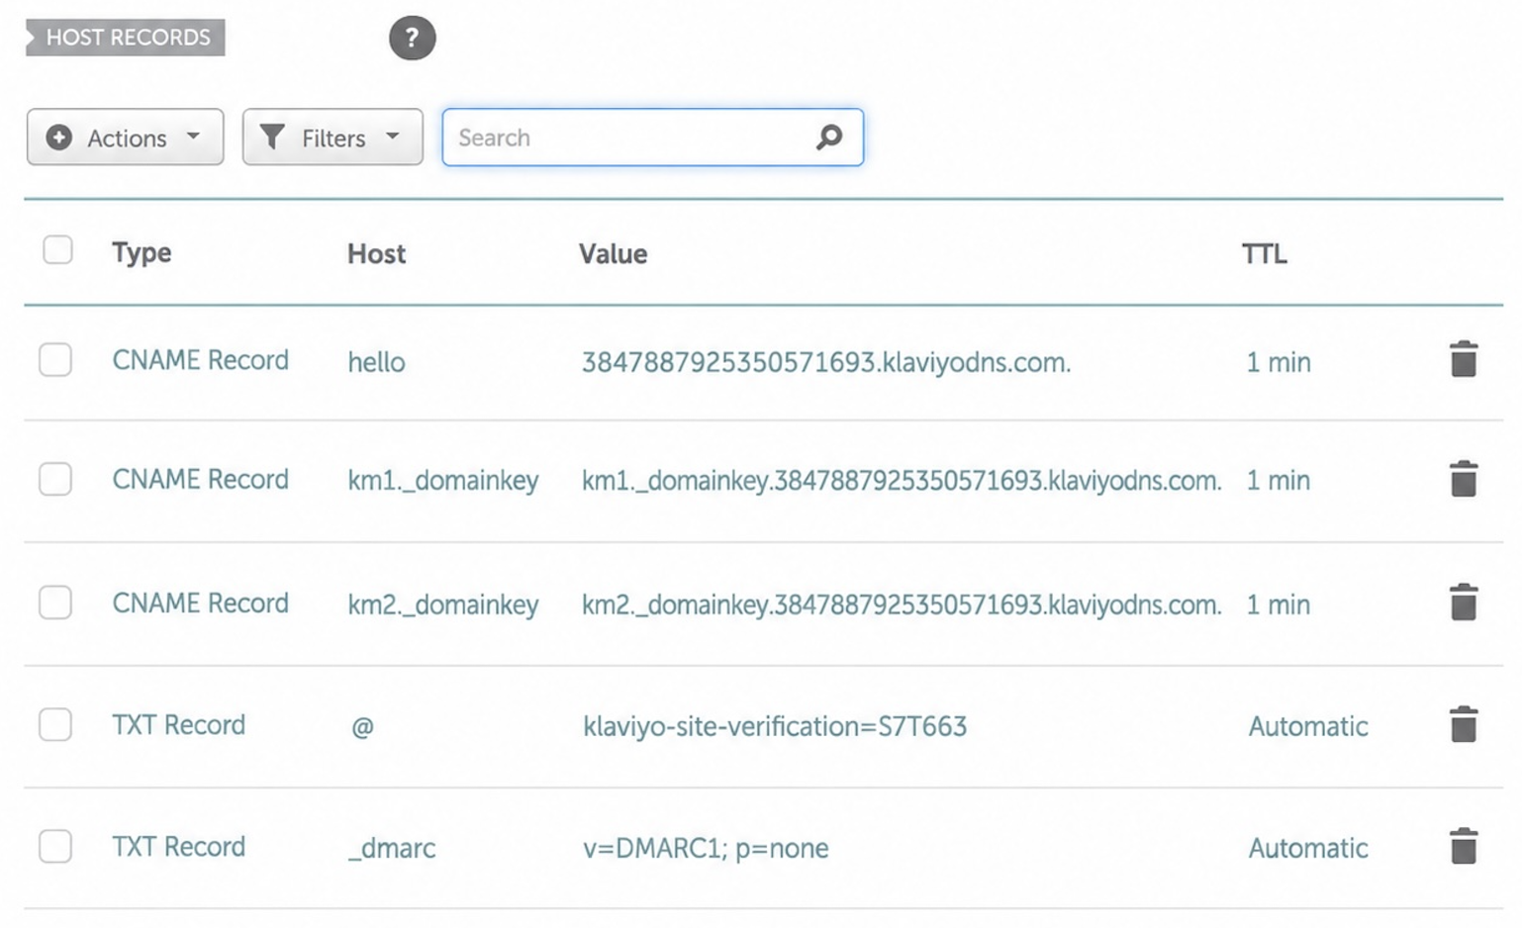
Task: Select the km1._domainkey record checkbox
Action: (55, 480)
